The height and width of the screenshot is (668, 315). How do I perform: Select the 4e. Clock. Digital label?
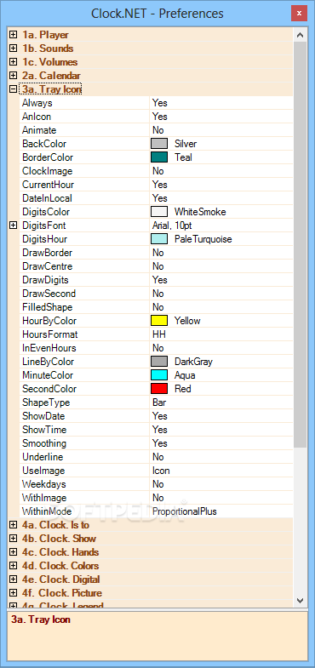pyautogui.click(x=61, y=580)
